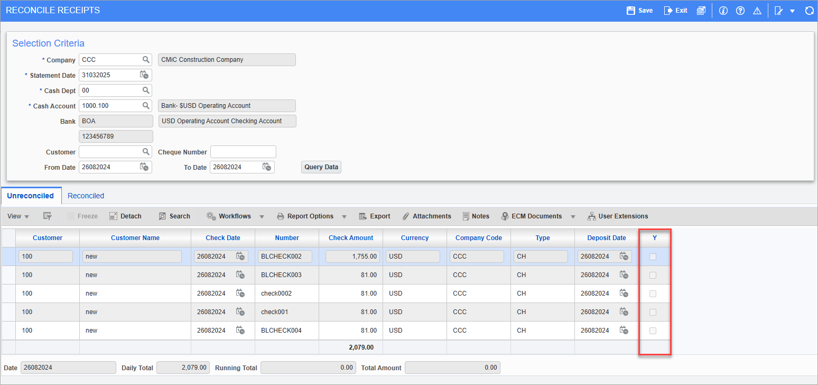Click the Search toolbar button
The width and height of the screenshot is (818, 385).
174,216
